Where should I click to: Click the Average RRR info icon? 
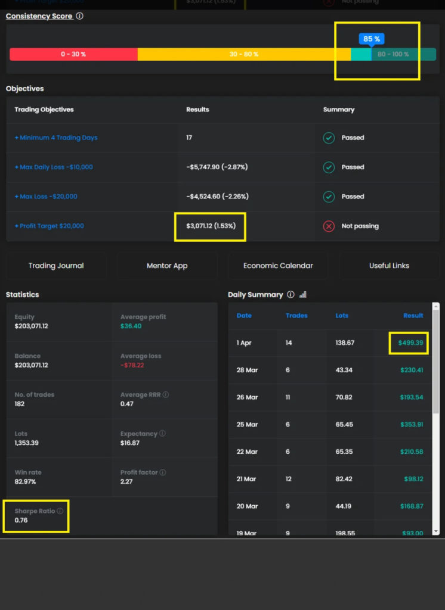point(166,395)
